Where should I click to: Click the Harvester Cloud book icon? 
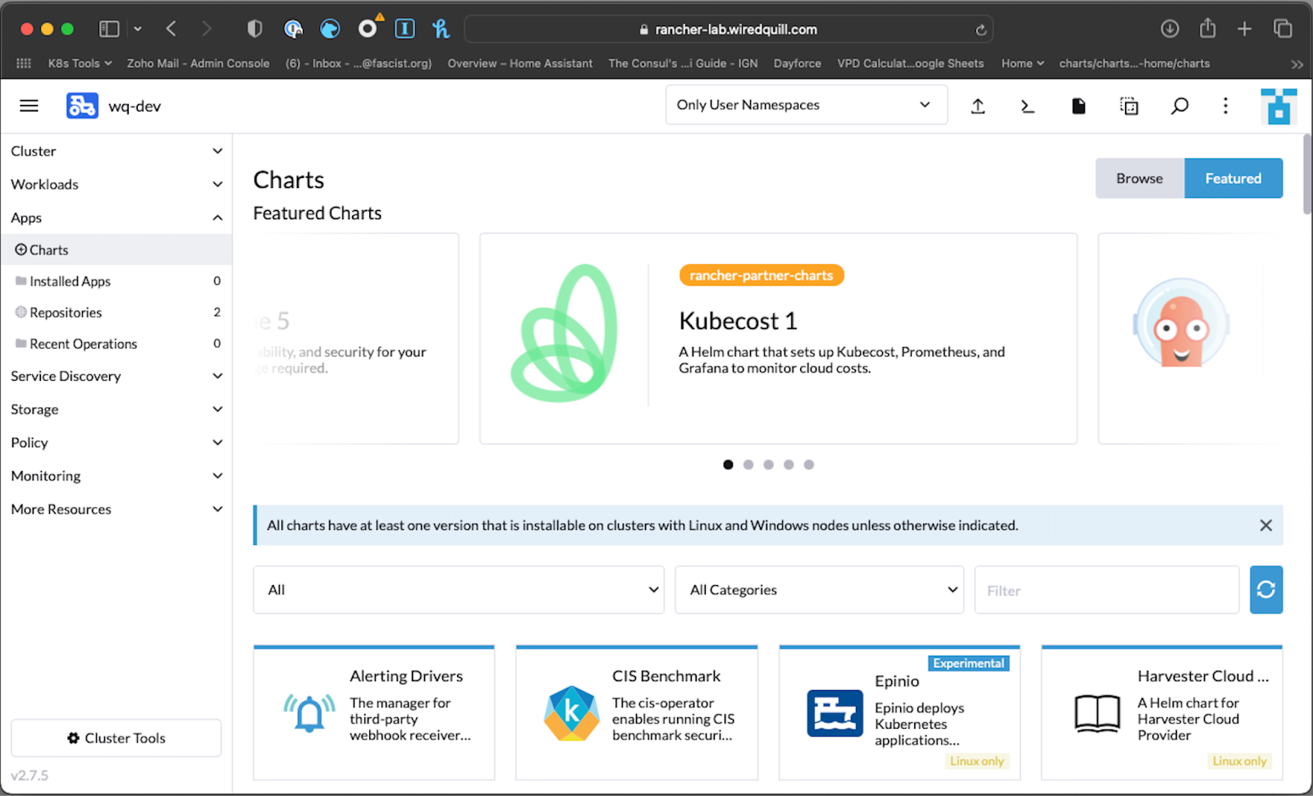[x=1097, y=713]
